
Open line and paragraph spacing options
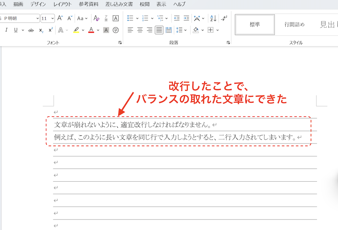click(179, 30)
